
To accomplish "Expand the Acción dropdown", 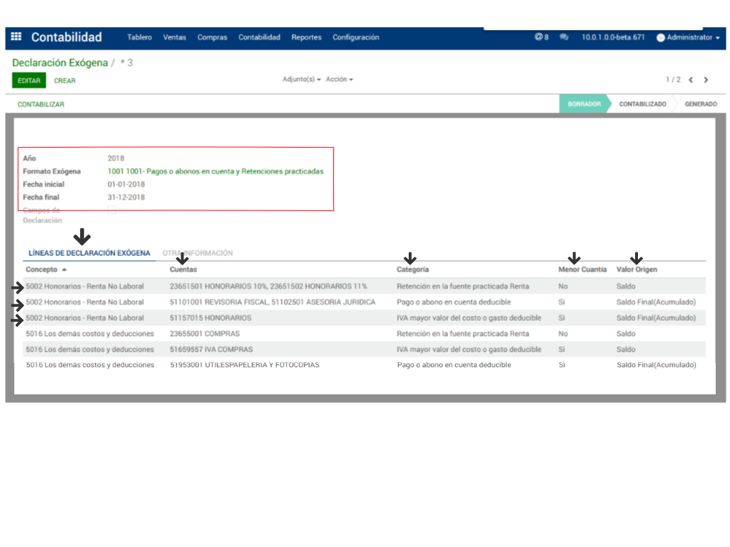I will click(339, 80).
